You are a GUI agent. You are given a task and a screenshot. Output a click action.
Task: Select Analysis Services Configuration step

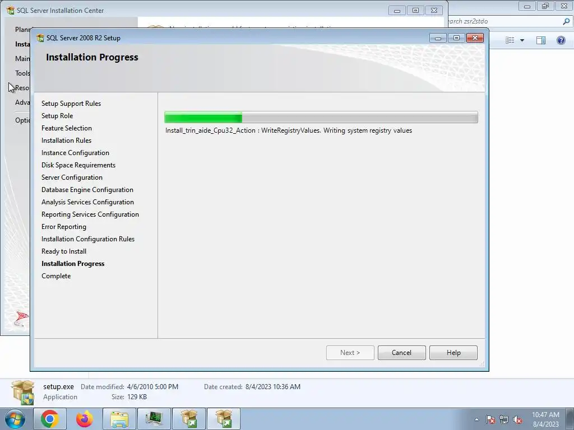pos(87,202)
